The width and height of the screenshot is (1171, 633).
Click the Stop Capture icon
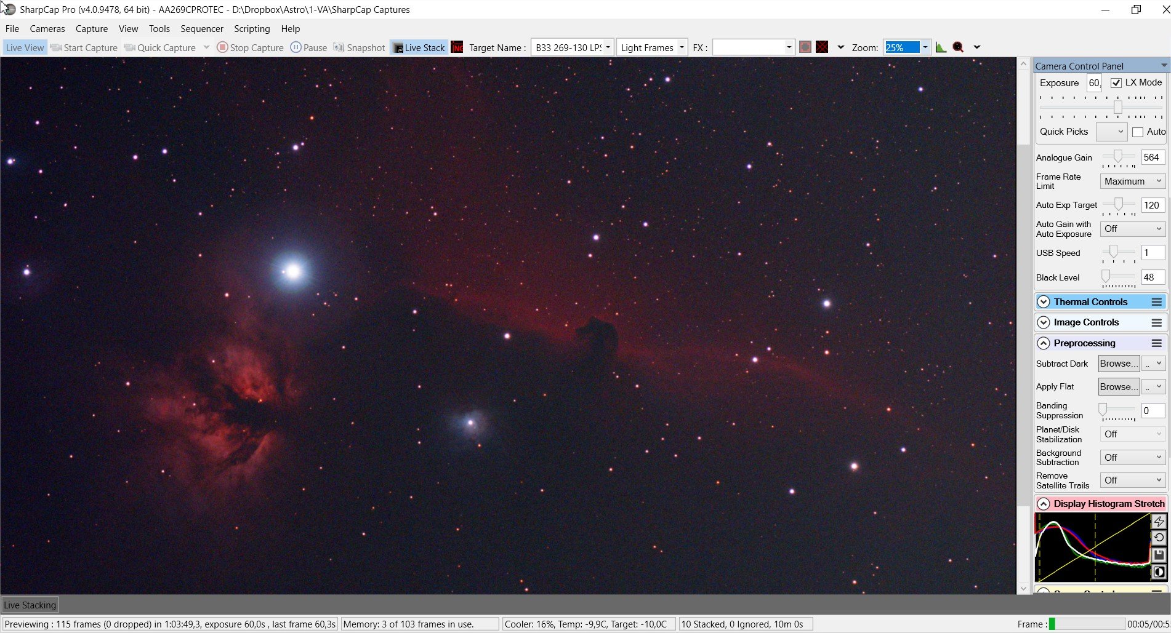click(x=222, y=47)
